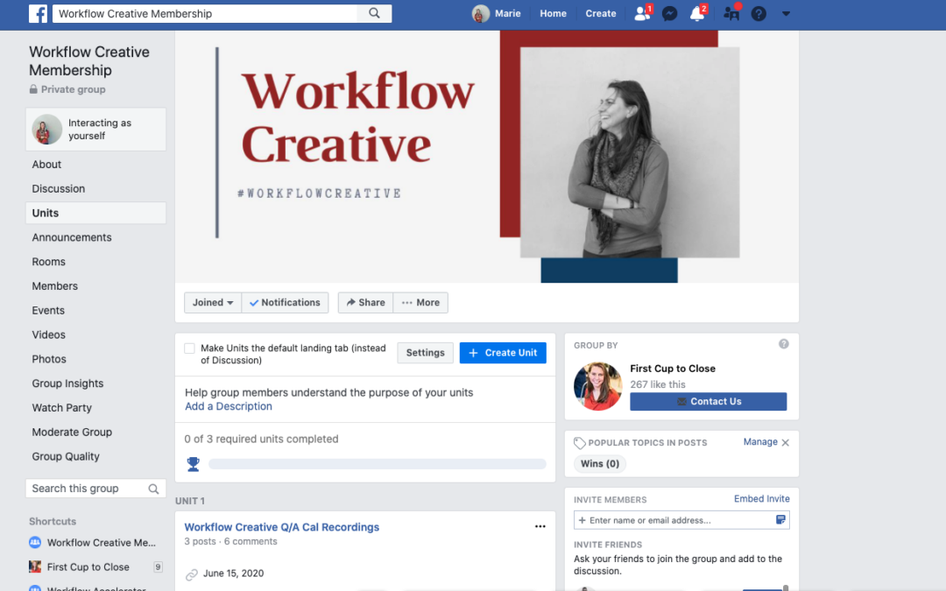Click Manage popular topics link

tap(760, 442)
